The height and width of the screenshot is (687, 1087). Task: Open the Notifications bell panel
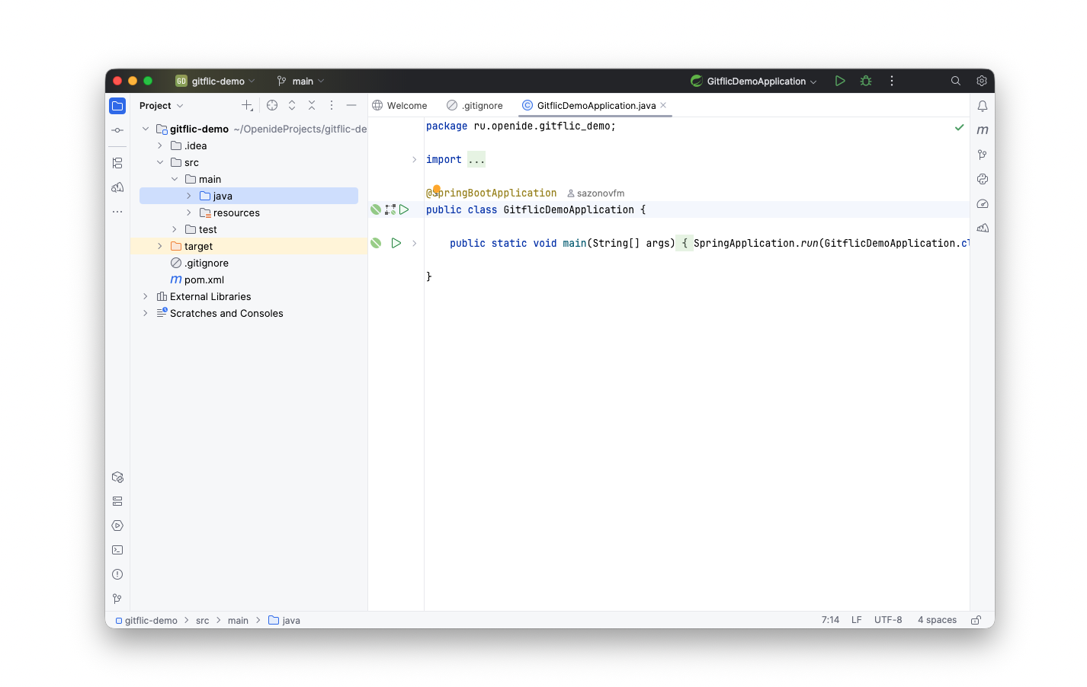983,106
